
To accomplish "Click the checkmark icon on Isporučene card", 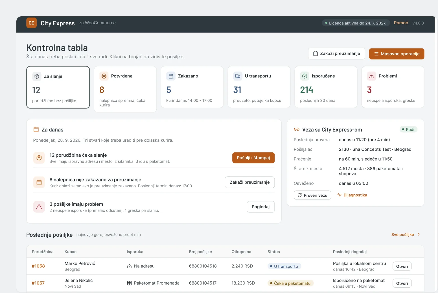I will click(x=305, y=76).
